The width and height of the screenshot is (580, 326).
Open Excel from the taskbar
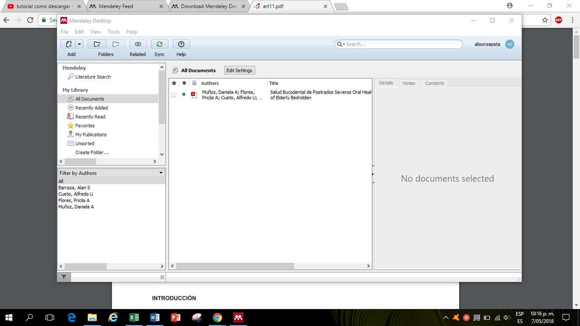134,317
